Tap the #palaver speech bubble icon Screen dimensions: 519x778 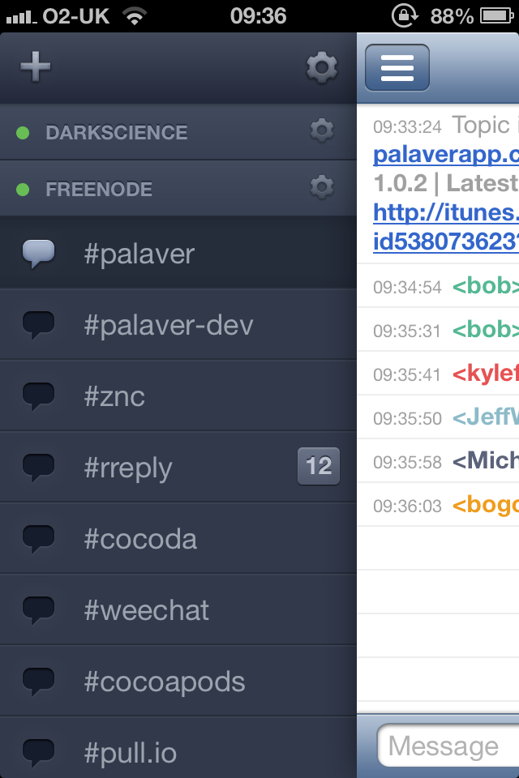click(x=39, y=254)
